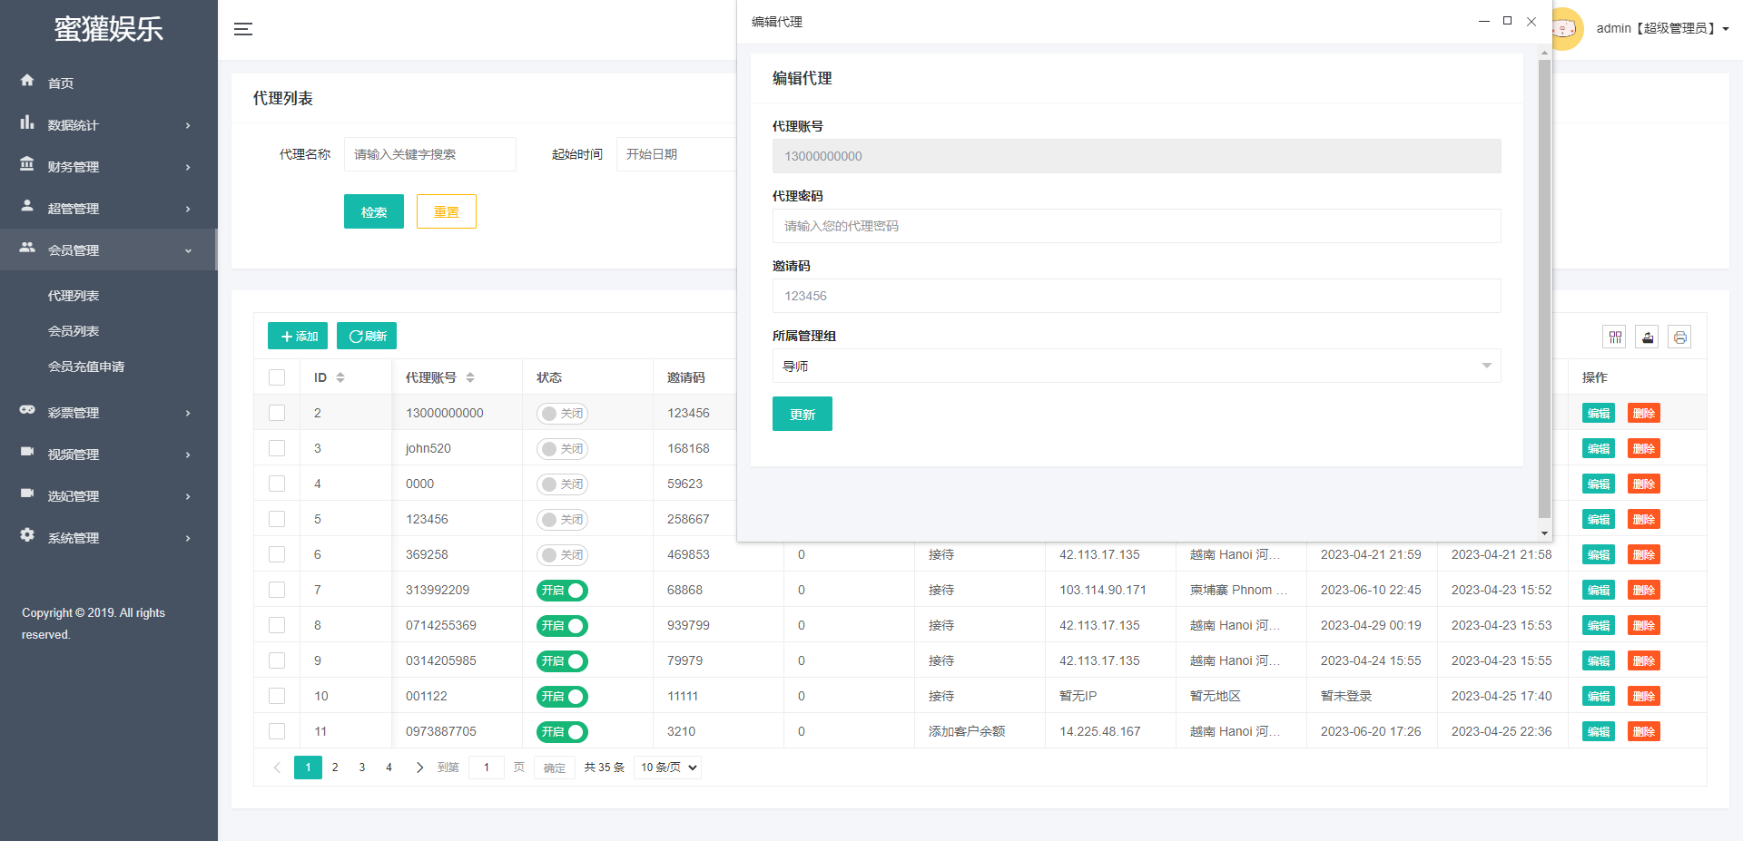Open 会员列表 in the sidebar submenu
The image size is (1743, 841).
(74, 331)
